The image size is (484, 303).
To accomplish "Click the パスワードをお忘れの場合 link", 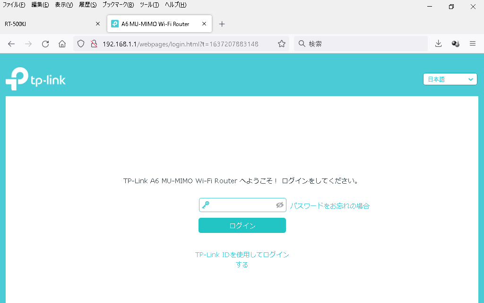I will click(329, 206).
